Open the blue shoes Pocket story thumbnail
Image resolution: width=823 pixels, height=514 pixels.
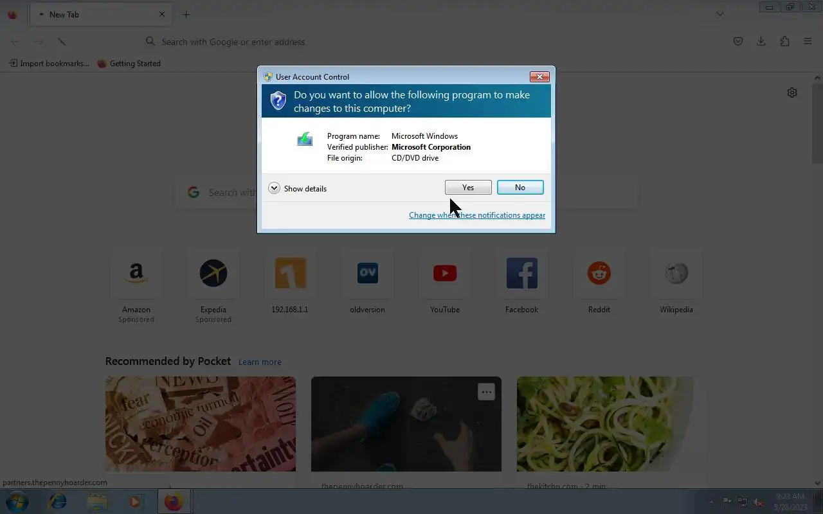pyautogui.click(x=406, y=424)
